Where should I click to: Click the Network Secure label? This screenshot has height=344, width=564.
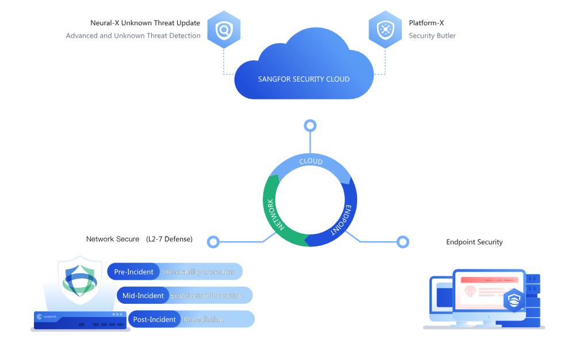click(113, 239)
